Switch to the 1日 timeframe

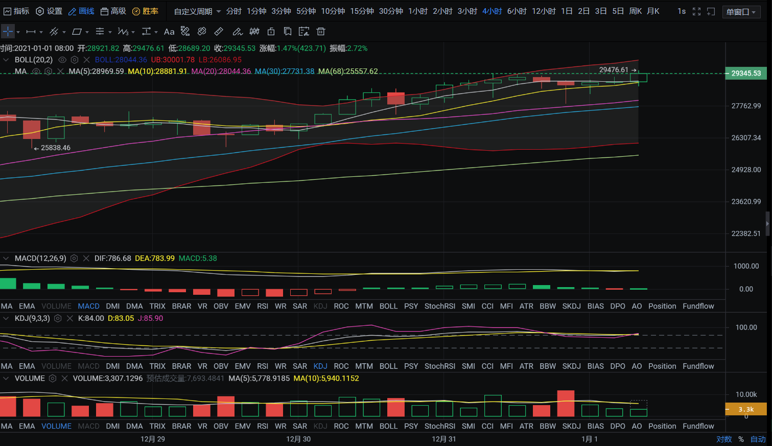[566, 11]
